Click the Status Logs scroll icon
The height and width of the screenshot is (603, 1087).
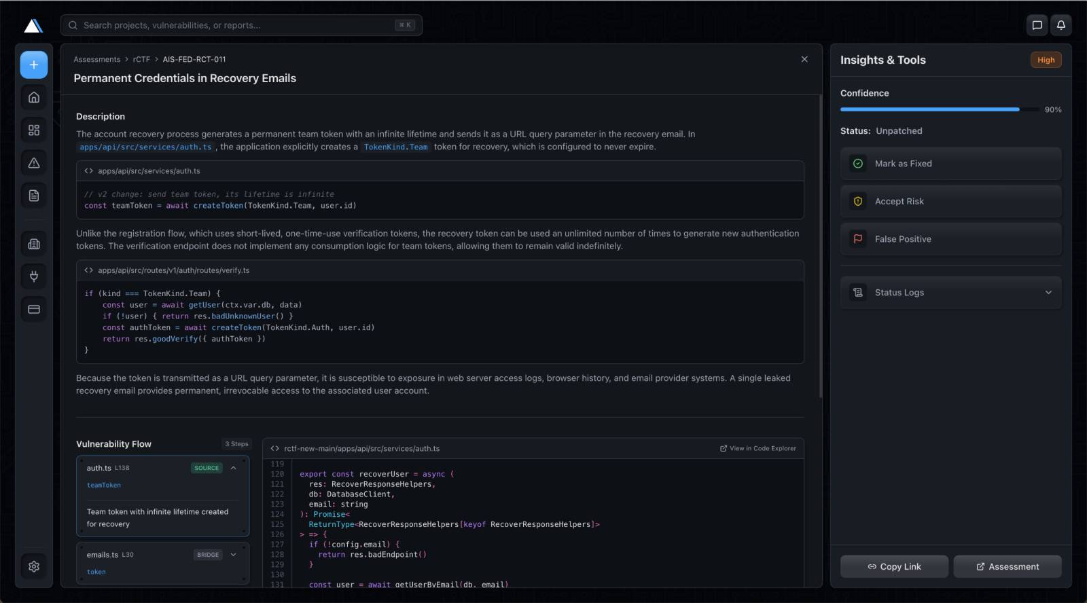coord(858,293)
